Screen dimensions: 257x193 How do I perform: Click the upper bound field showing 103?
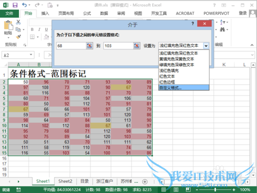point(118,46)
